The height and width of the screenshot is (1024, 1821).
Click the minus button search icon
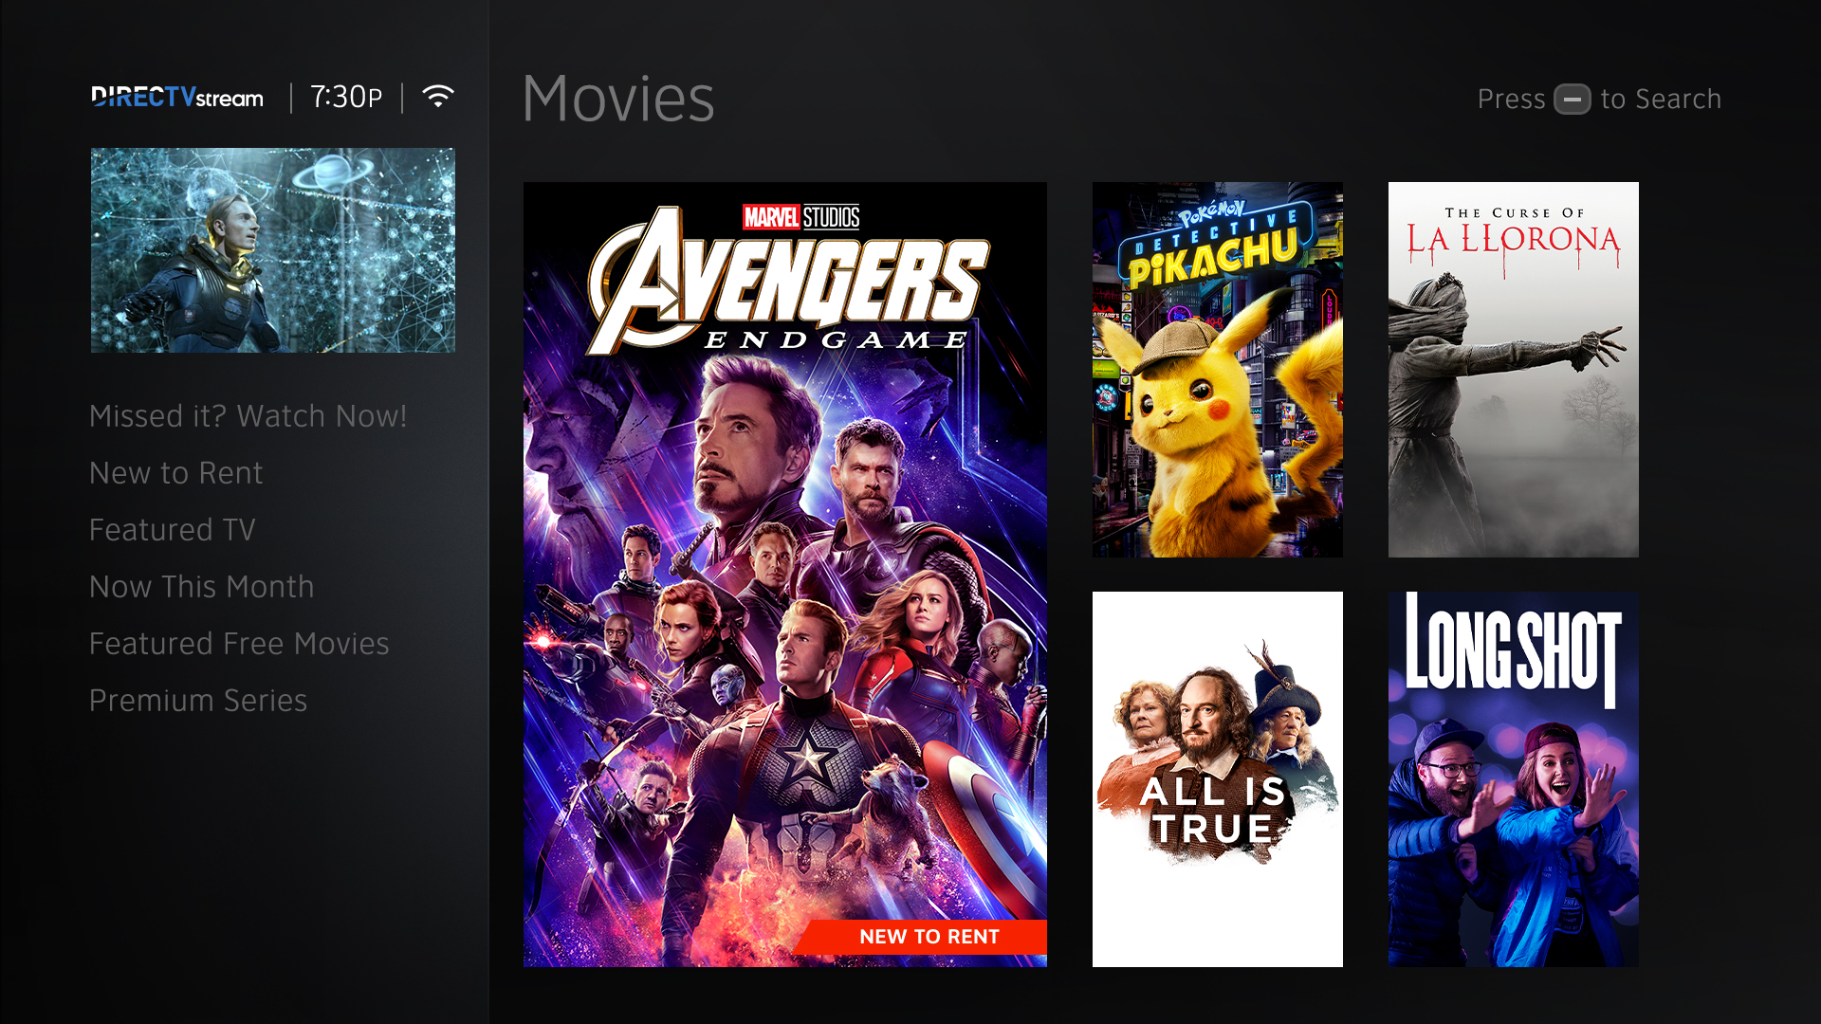coord(1573,99)
